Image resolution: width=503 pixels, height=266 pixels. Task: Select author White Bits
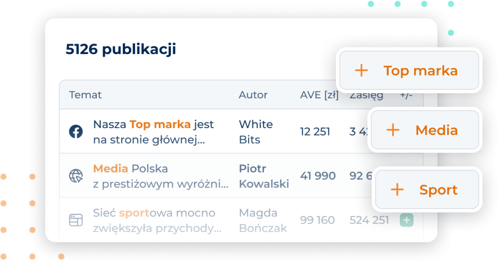(x=255, y=132)
